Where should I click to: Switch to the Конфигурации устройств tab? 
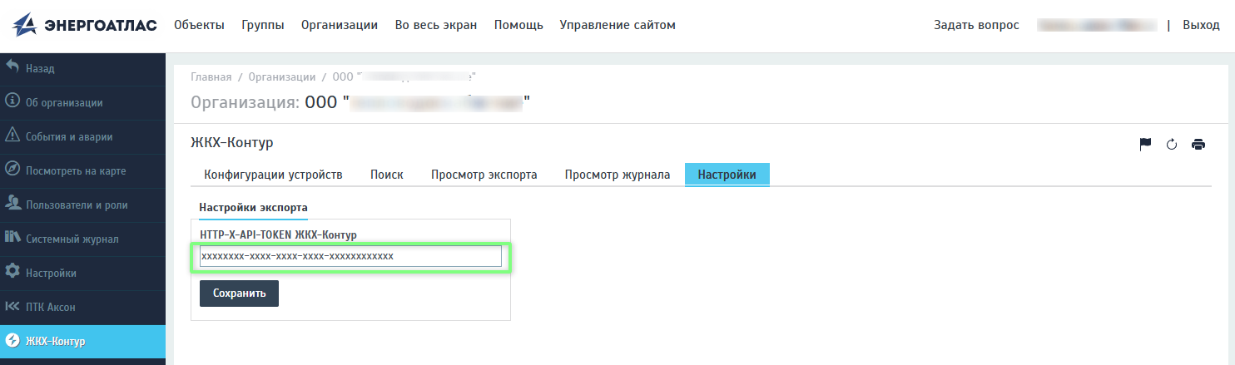tap(274, 175)
